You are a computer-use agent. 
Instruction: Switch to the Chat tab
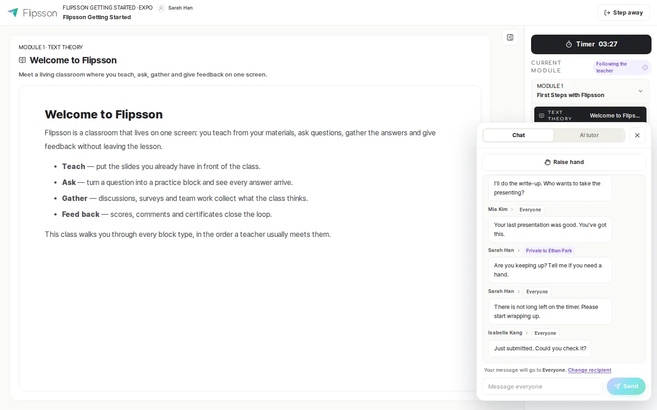pos(518,135)
